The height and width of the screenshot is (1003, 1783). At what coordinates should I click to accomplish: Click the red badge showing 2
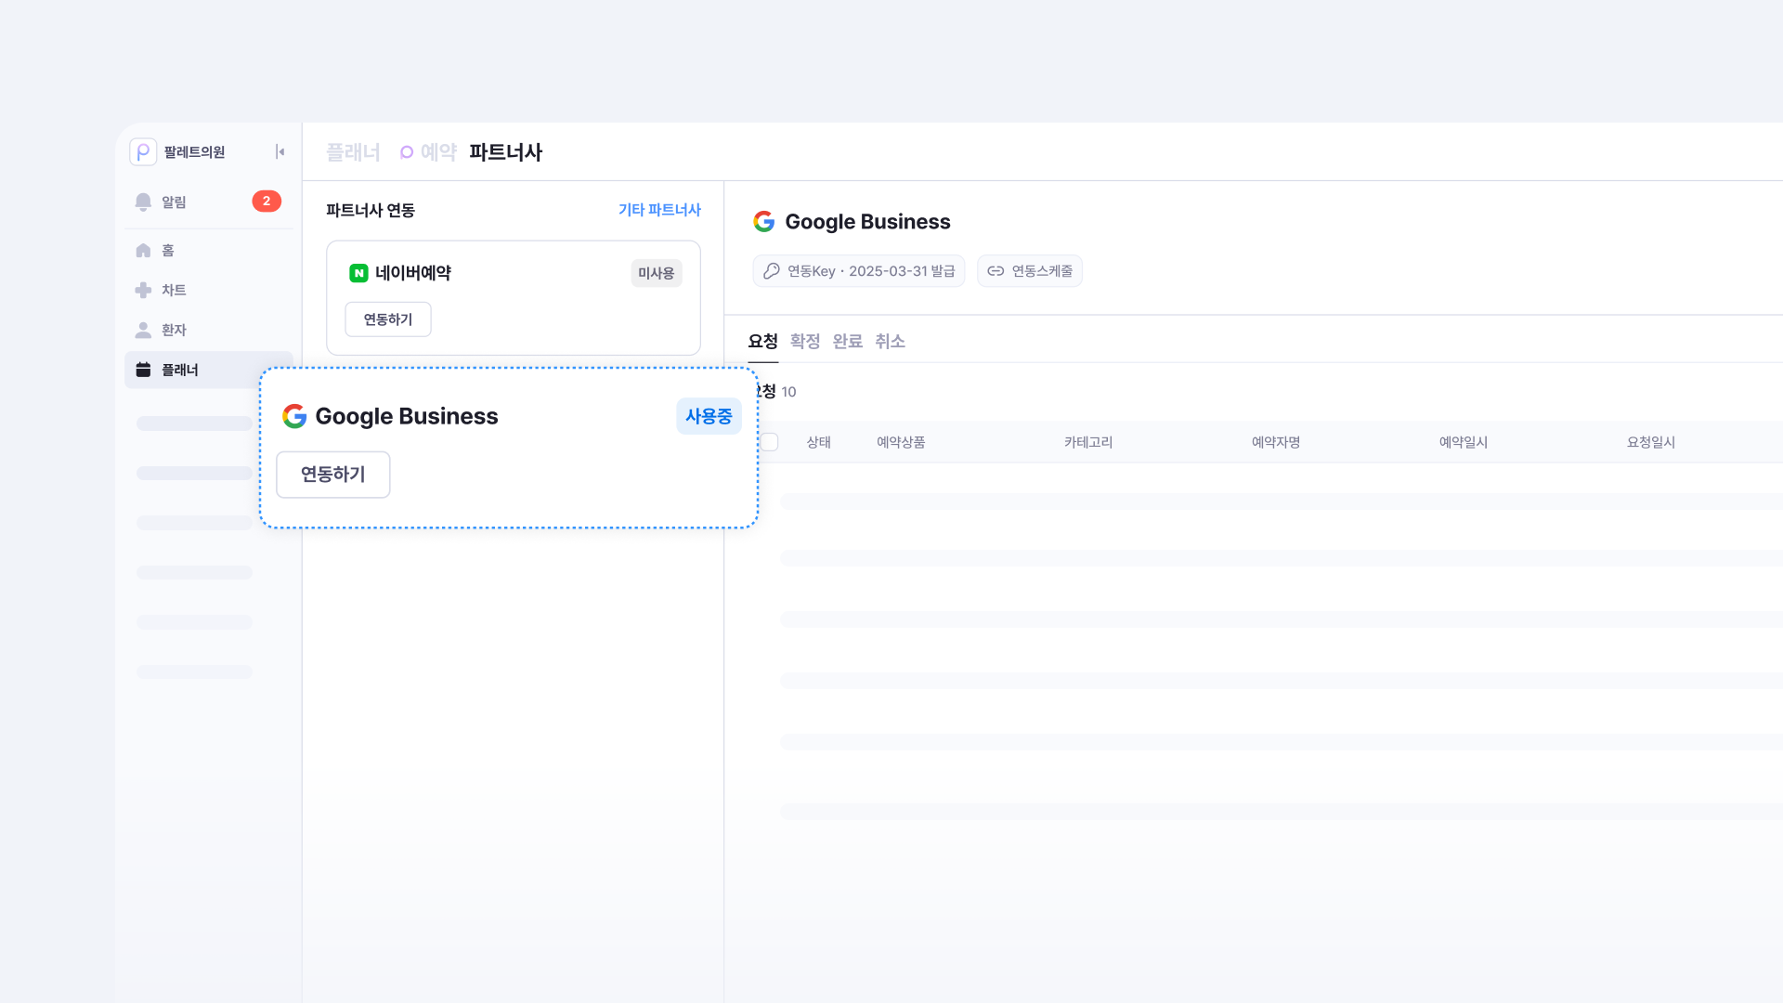point(267,201)
